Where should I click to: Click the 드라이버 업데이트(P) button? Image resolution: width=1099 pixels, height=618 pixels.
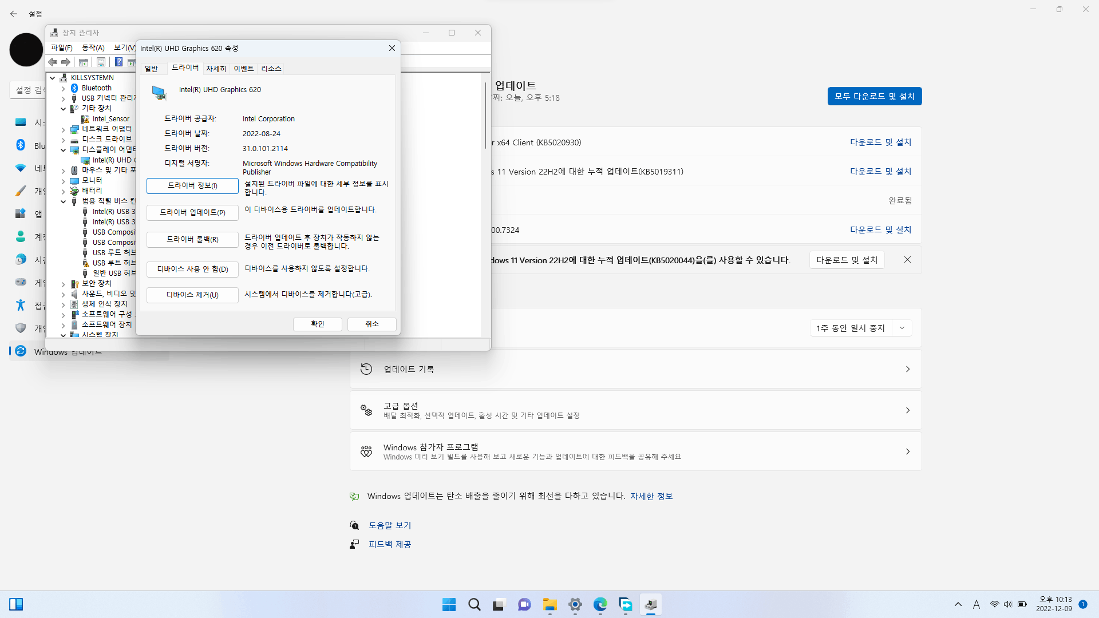192,212
